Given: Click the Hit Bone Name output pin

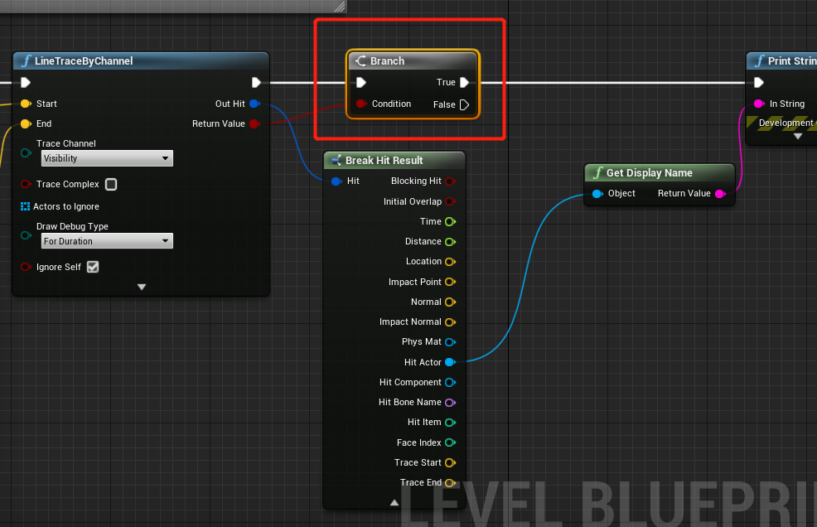Looking at the screenshot, I should 450,403.
